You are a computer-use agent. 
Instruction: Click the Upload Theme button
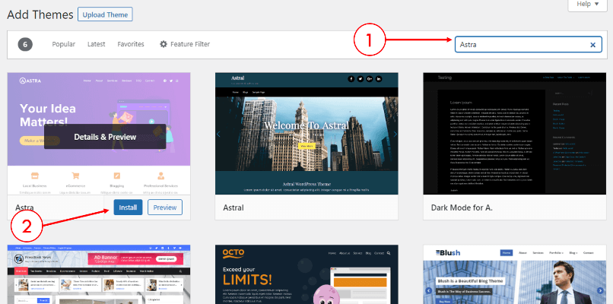click(x=105, y=14)
